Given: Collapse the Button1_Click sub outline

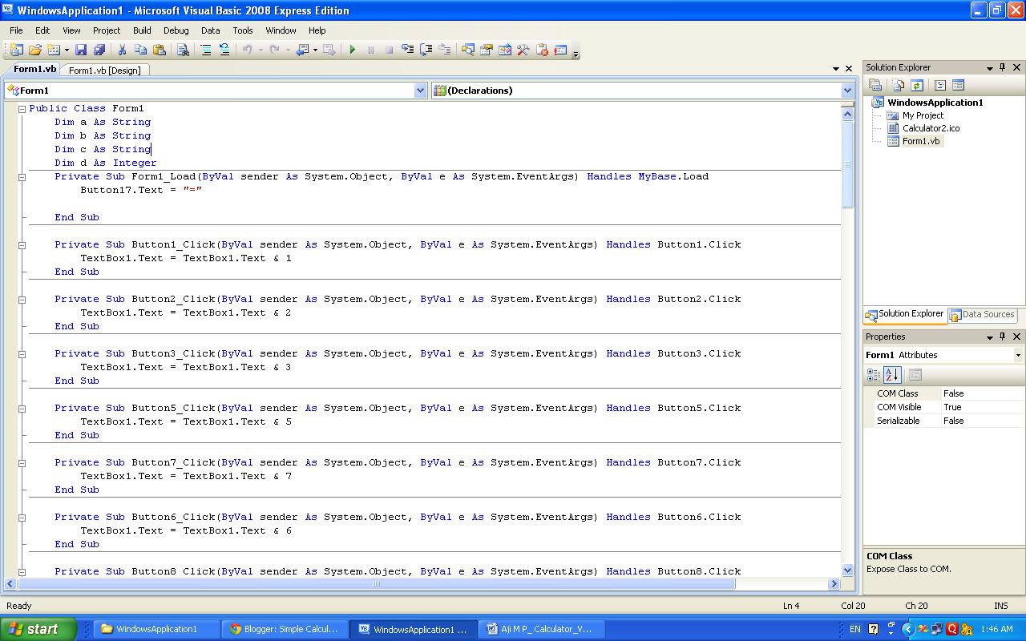Looking at the screenshot, I should click(x=22, y=245).
